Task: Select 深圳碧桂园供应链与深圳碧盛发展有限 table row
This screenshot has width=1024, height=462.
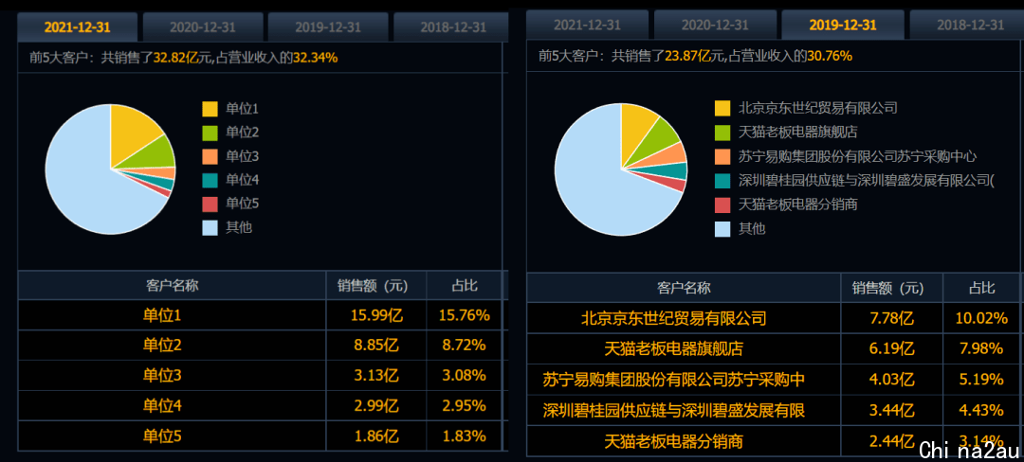Action: [774, 410]
